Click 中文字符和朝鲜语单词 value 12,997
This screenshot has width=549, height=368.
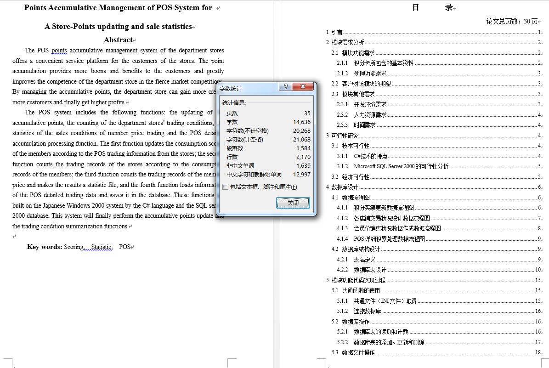(302, 175)
